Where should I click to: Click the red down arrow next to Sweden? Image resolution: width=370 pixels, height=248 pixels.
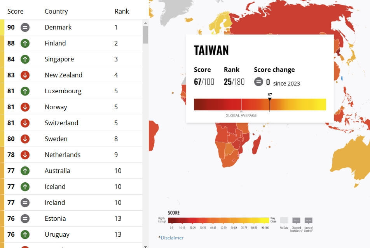(x=25, y=139)
